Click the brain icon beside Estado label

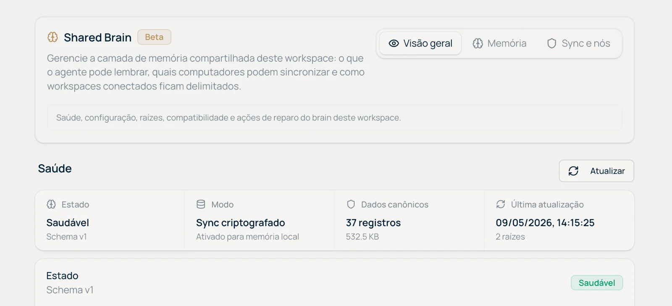pos(51,204)
